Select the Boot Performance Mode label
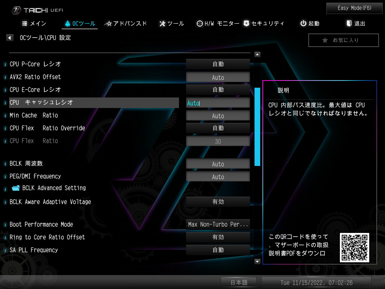Viewport: 385px width, 289px height. tap(41, 224)
